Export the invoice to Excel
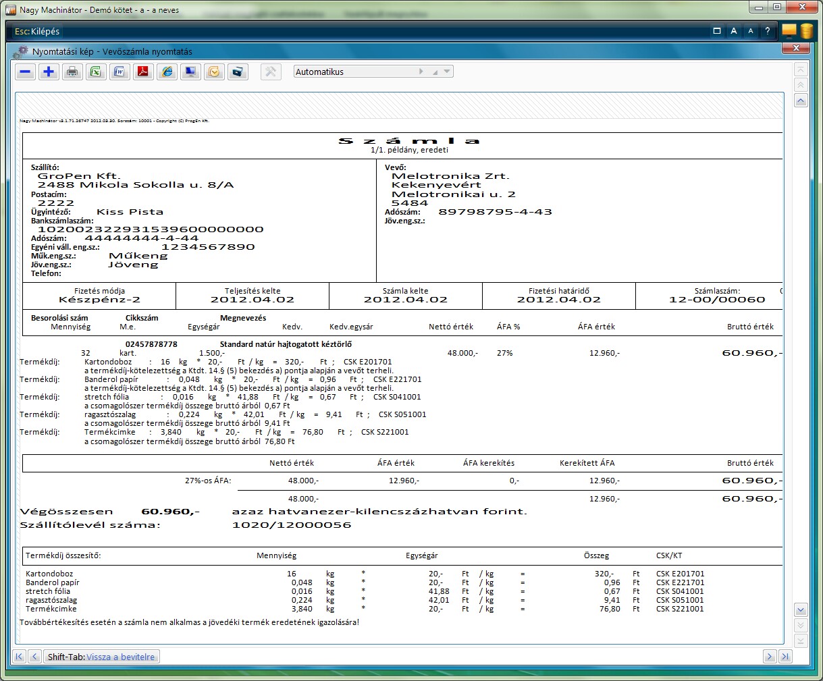 tap(96, 72)
